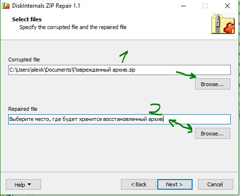This screenshot has height=196, width=240.
Task: Click the 'Repaired file' label
Action: (x=23, y=109)
